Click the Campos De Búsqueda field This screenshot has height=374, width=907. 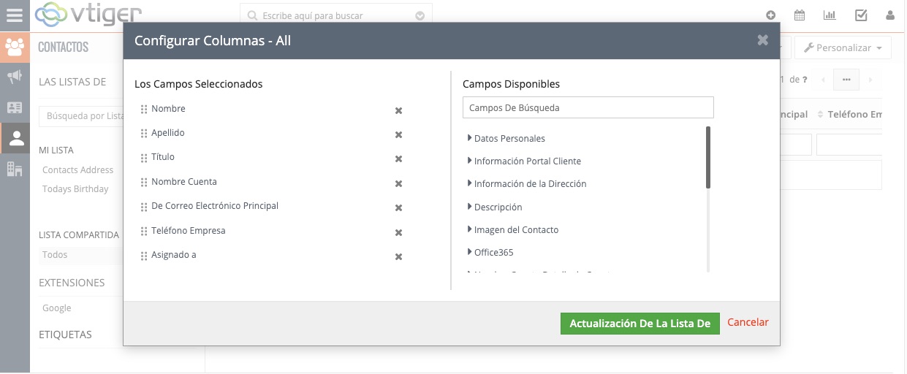click(588, 107)
